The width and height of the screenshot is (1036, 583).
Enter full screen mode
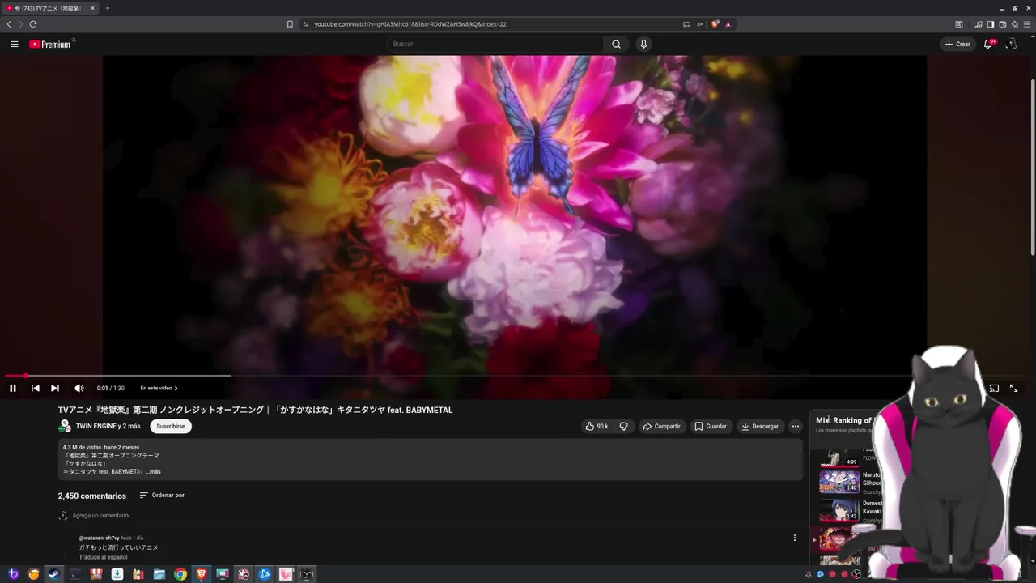tap(1013, 388)
